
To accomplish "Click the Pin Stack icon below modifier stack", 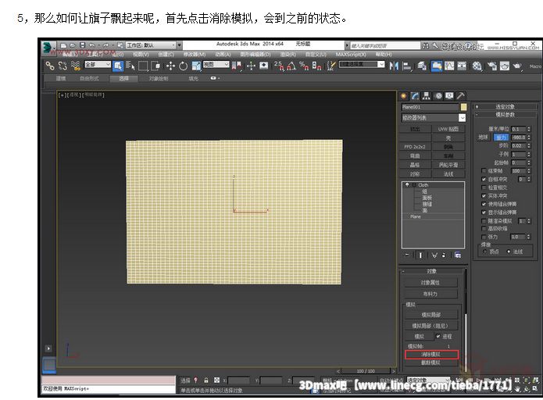I will (407, 255).
